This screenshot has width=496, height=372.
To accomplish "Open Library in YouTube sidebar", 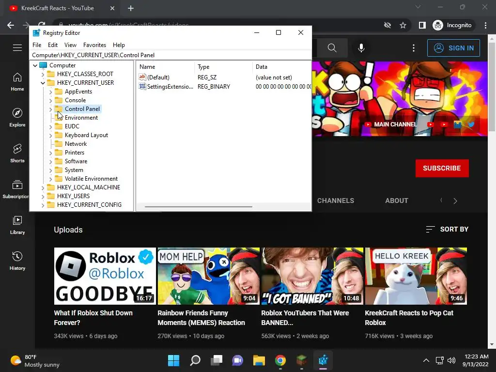I will [17, 225].
